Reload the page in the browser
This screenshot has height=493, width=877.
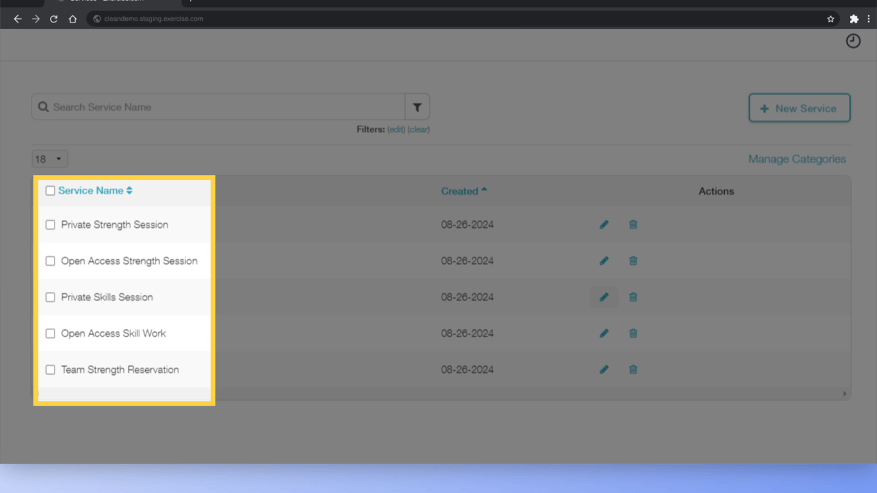(x=54, y=19)
